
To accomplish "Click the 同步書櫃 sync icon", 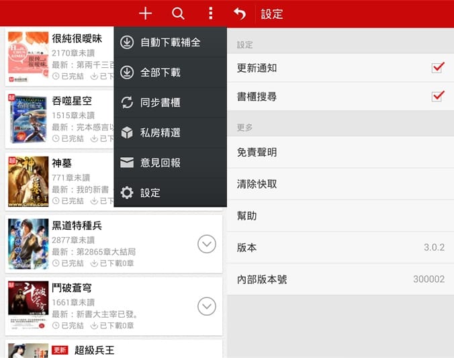I will click(127, 103).
